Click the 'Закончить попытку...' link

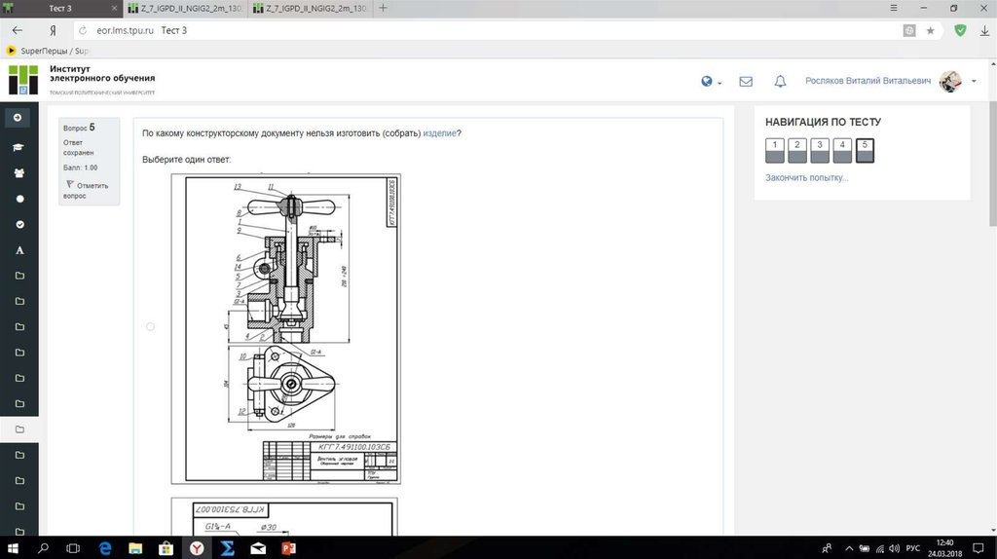pyautogui.click(x=806, y=177)
